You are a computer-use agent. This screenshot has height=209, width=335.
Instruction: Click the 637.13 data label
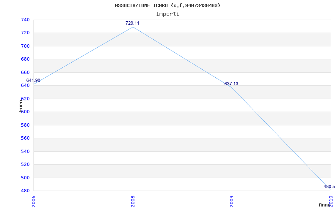[231, 84]
